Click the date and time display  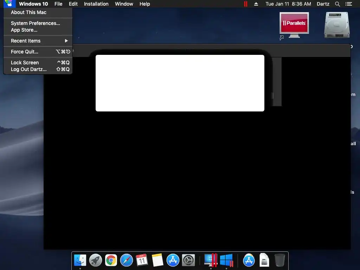point(288,4)
